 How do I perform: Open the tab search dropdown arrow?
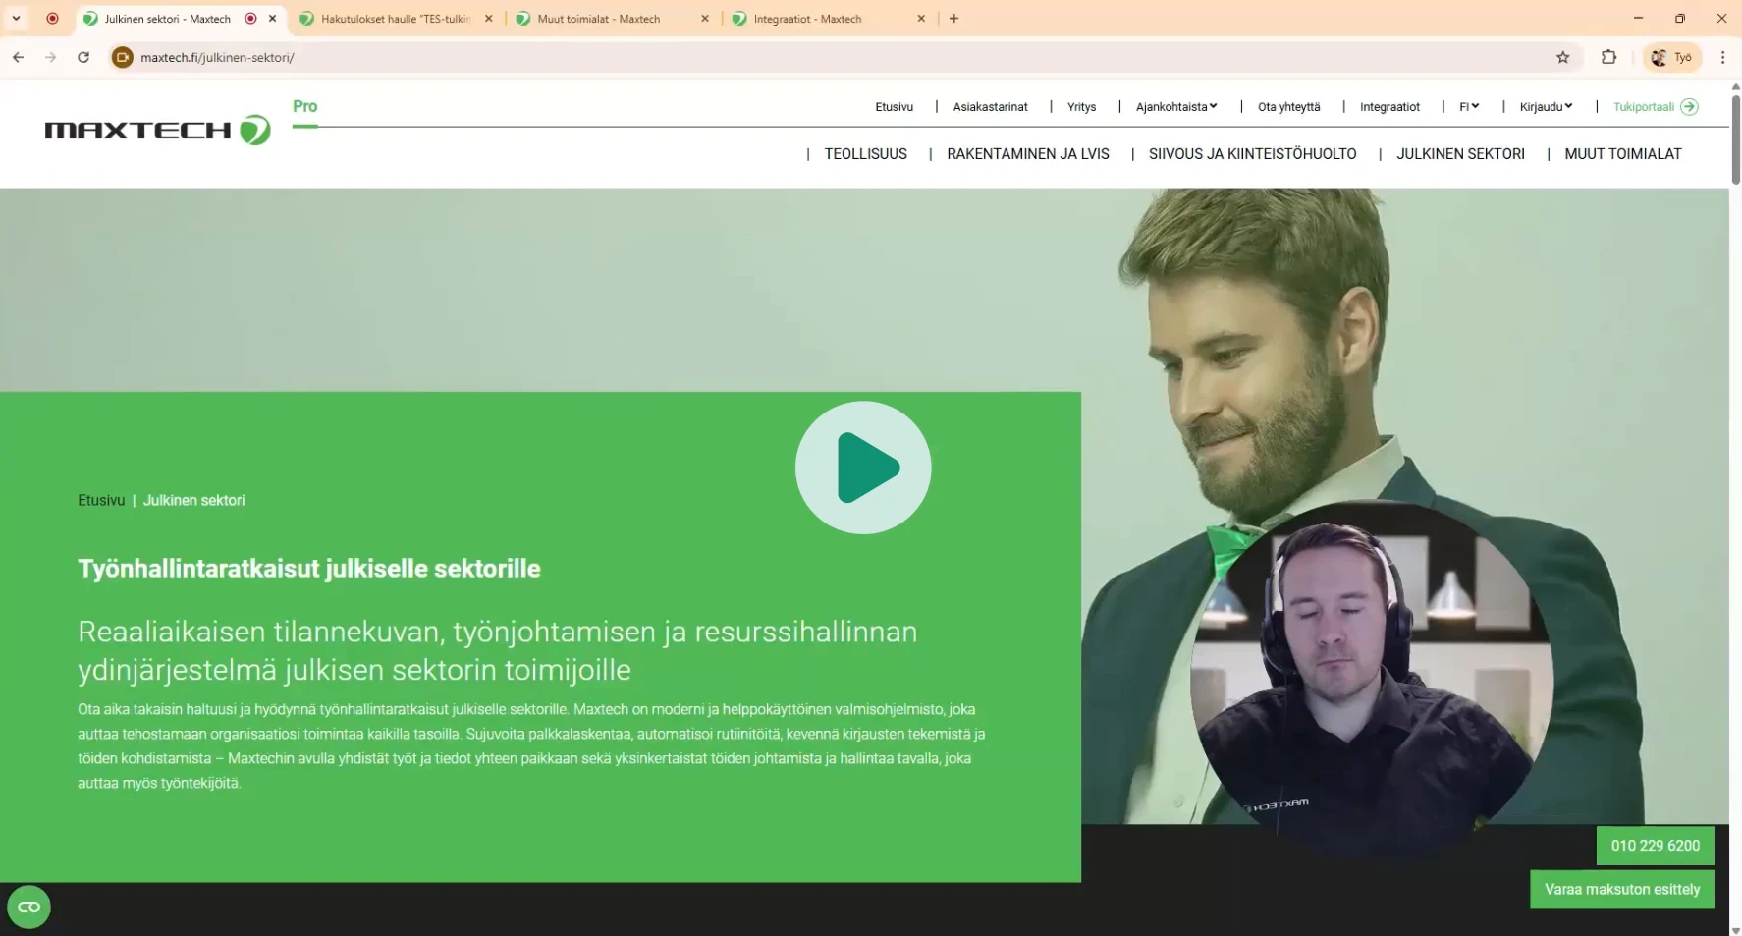click(16, 19)
